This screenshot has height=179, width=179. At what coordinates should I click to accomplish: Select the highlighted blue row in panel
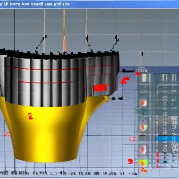point(167,138)
